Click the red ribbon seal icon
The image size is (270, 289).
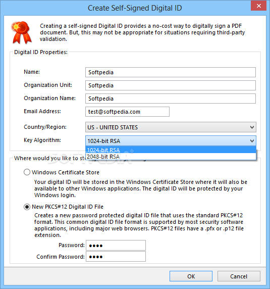(21, 32)
